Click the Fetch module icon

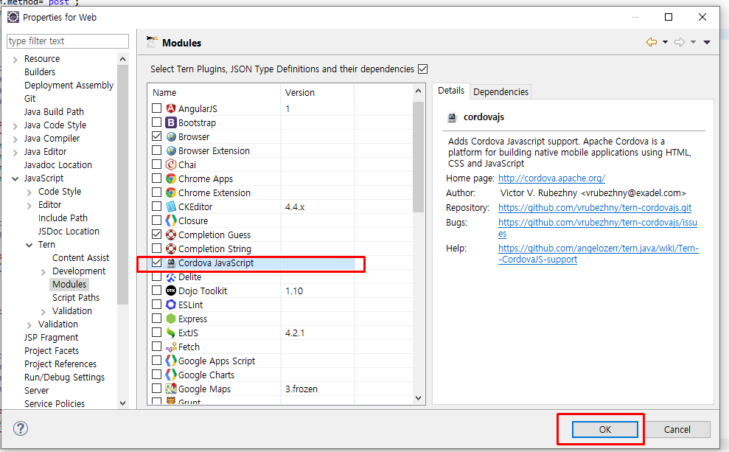tap(171, 347)
